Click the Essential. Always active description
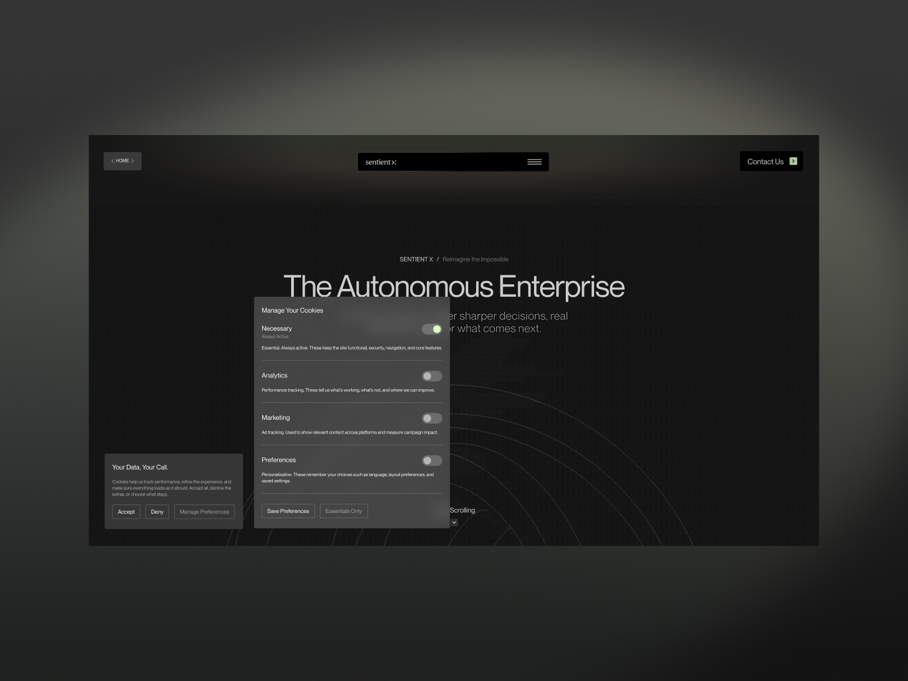 [352, 348]
